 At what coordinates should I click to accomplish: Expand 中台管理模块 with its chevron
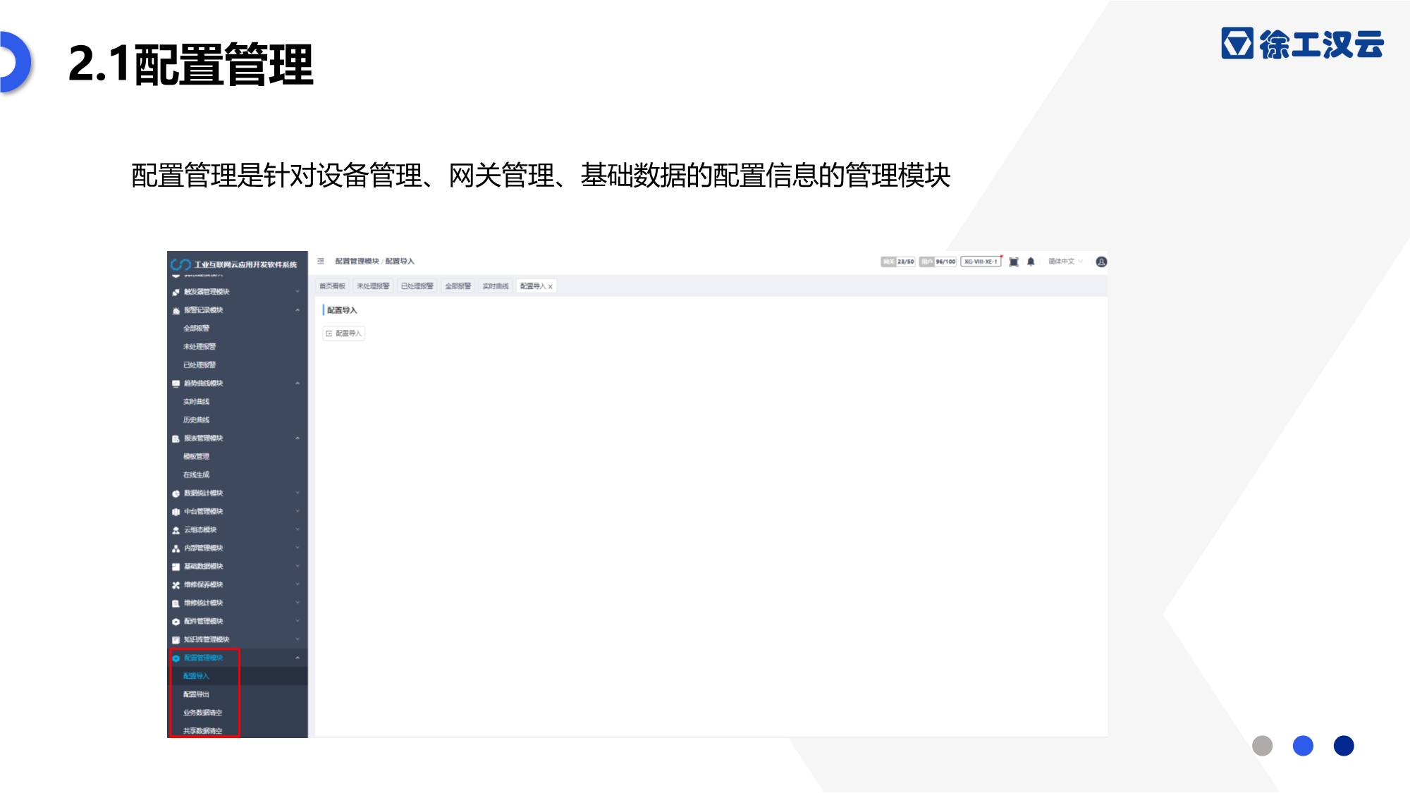(298, 512)
